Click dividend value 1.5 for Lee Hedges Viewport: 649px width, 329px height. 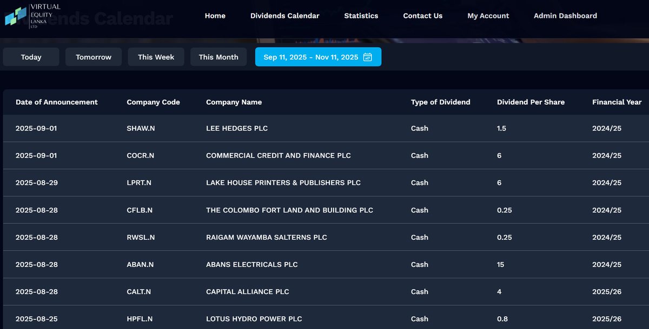pos(502,129)
